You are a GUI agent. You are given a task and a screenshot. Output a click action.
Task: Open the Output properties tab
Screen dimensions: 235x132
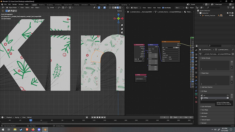coord(196,58)
